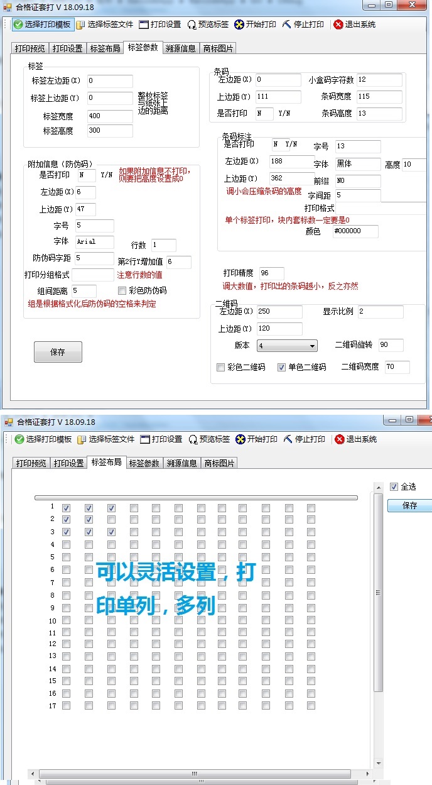Viewport: 432px width, 785px height.
Task: Click 停止打印 icon in top window toolbar
Action: point(286,25)
